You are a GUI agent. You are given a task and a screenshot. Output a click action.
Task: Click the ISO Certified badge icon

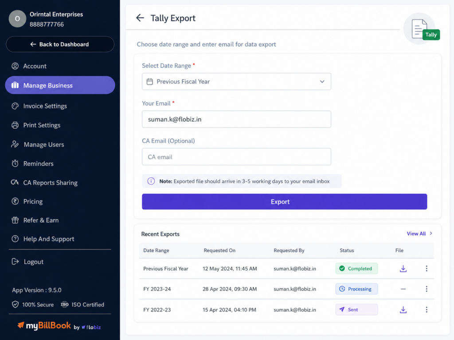pos(65,305)
